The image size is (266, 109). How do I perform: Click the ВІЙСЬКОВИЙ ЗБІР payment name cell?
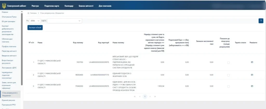[125, 62]
